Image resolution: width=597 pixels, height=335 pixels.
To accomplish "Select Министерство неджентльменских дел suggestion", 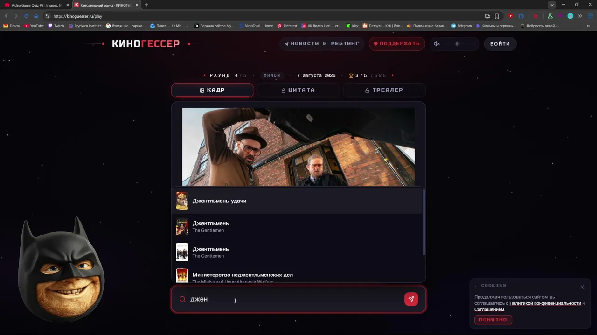I will pyautogui.click(x=298, y=275).
